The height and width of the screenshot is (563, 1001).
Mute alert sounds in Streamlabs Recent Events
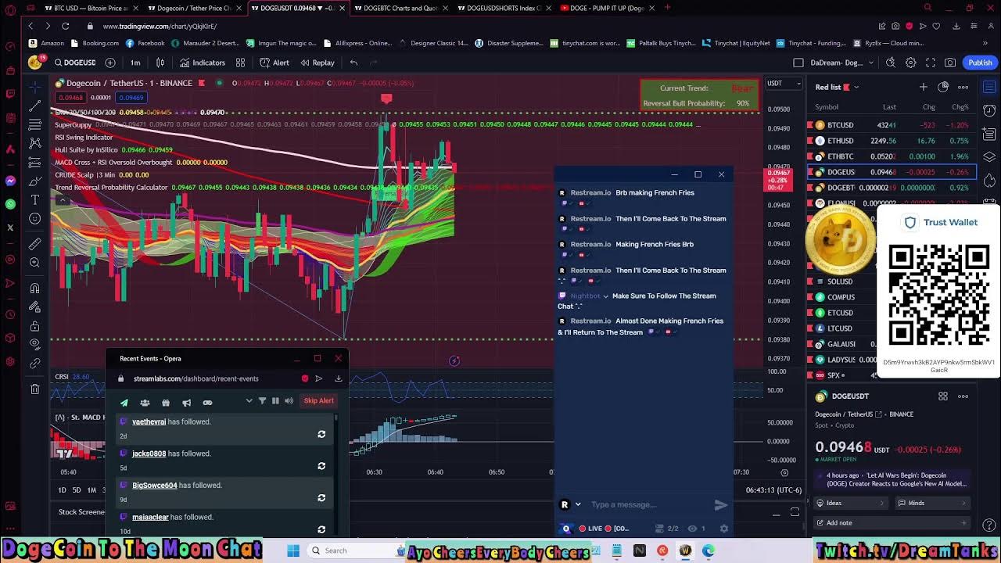coord(289,401)
